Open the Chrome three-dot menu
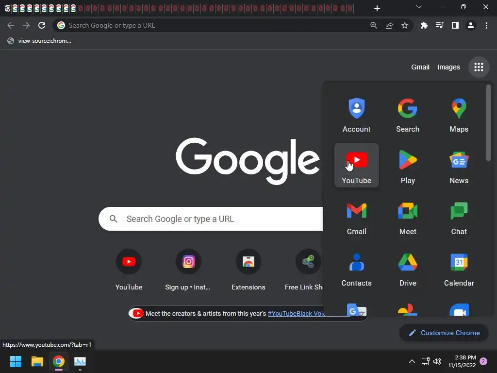Viewport: 497px width, 373px height. tap(486, 25)
